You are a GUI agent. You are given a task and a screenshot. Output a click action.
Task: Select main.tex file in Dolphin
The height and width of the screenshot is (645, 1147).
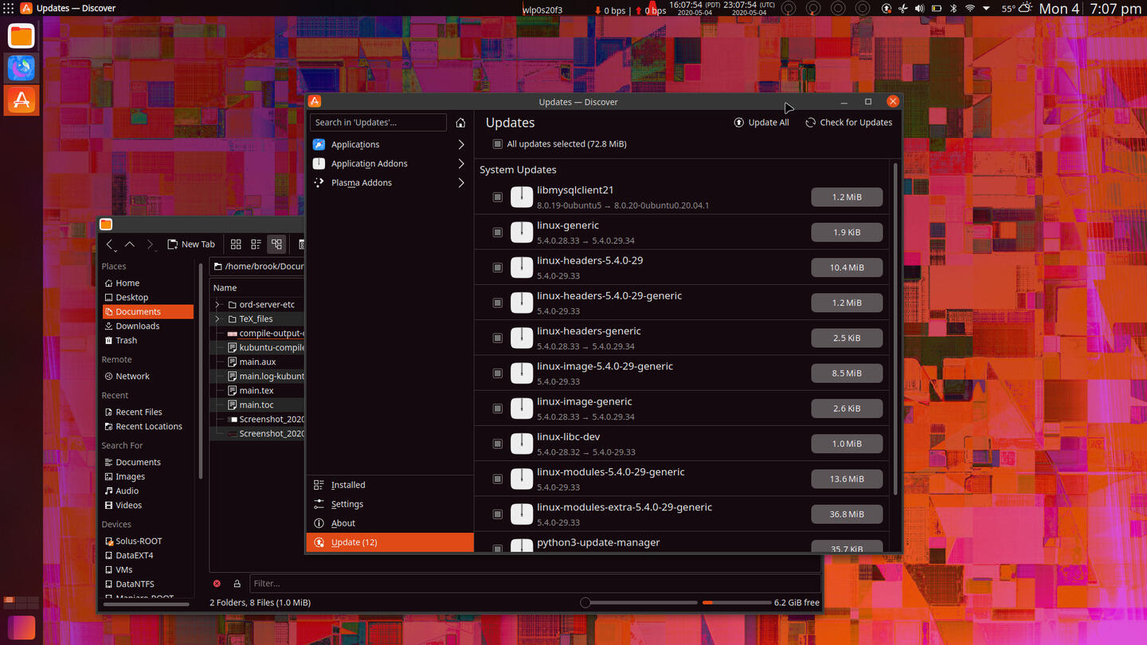[257, 390]
